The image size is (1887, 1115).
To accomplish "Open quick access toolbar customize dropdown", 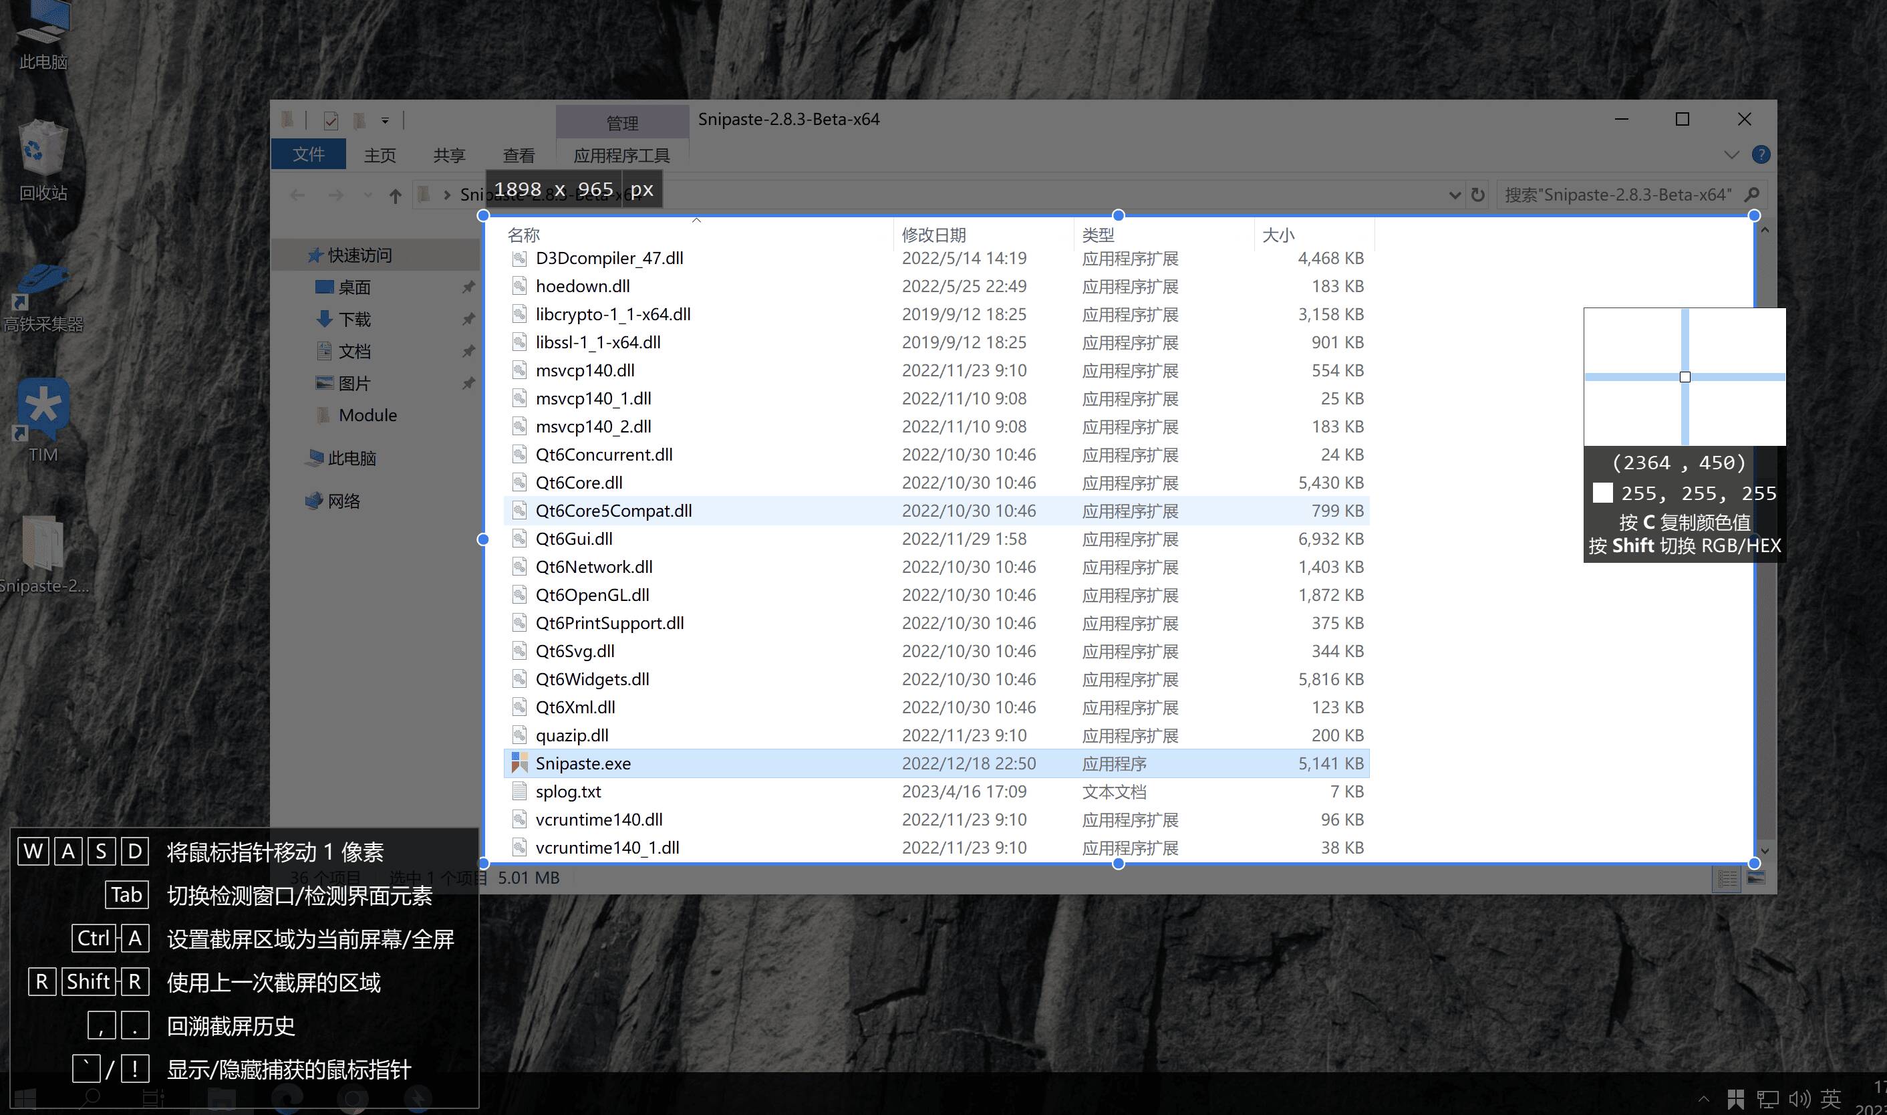I will click(385, 120).
